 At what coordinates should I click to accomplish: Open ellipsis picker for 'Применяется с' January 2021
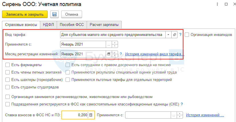pyautogui.click(x=108, y=44)
